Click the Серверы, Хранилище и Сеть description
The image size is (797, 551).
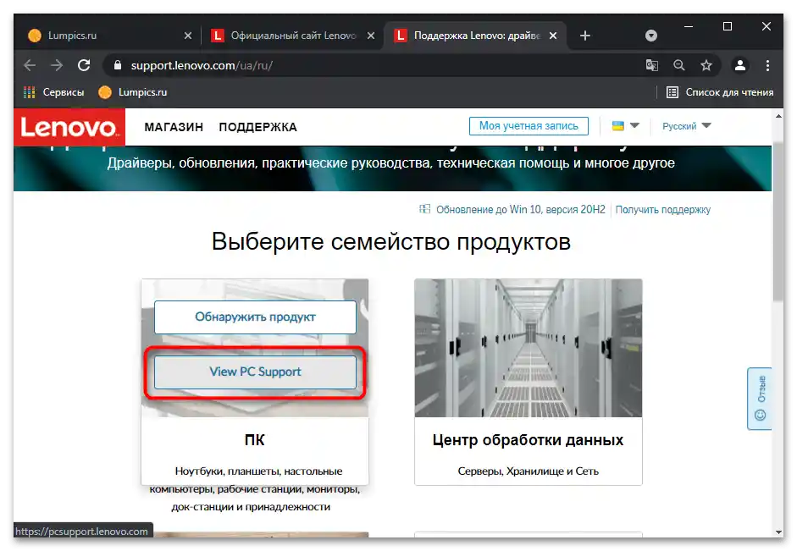529,471
